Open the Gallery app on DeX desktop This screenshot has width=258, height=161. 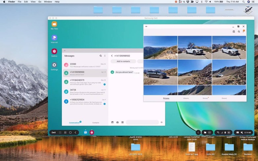[54, 51]
